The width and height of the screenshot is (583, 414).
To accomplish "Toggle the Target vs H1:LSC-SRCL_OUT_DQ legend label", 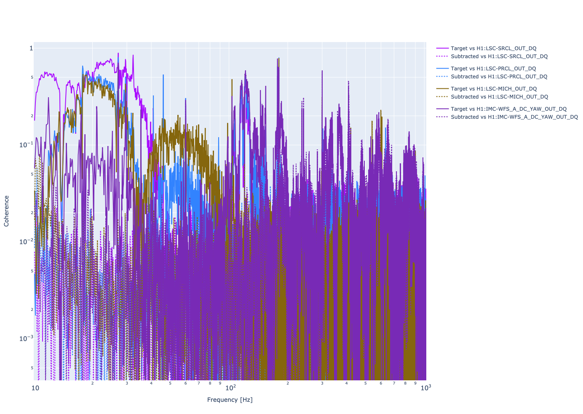I will [x=493, y=48].
